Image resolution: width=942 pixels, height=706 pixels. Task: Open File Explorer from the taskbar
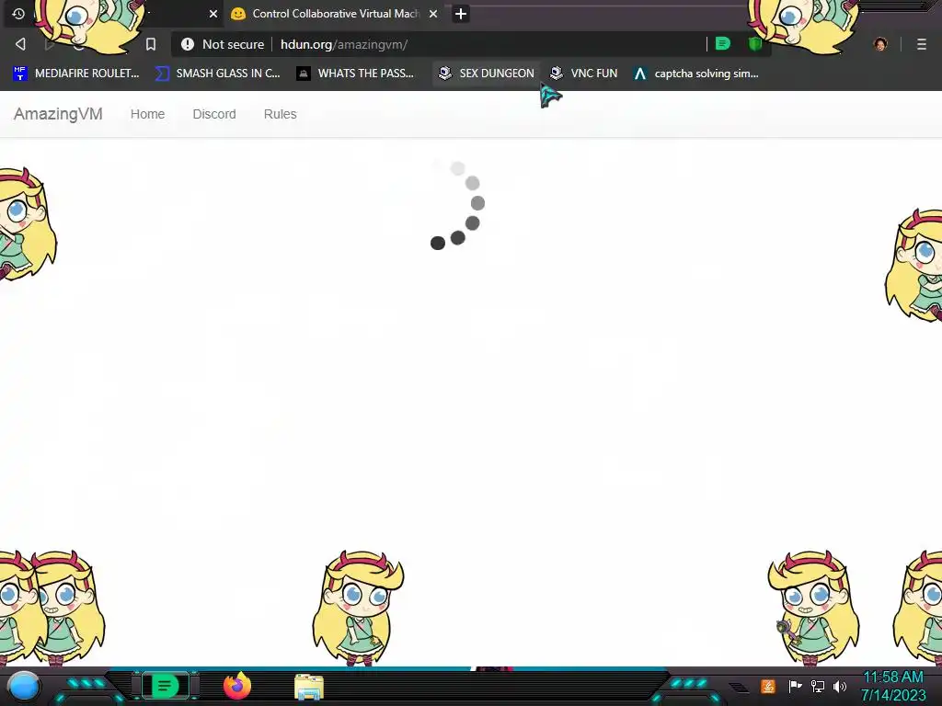click(309, 687)
